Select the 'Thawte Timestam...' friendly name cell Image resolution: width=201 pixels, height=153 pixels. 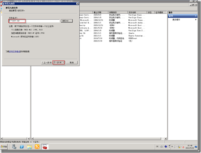pyautogui.click(x=137, y=36)
